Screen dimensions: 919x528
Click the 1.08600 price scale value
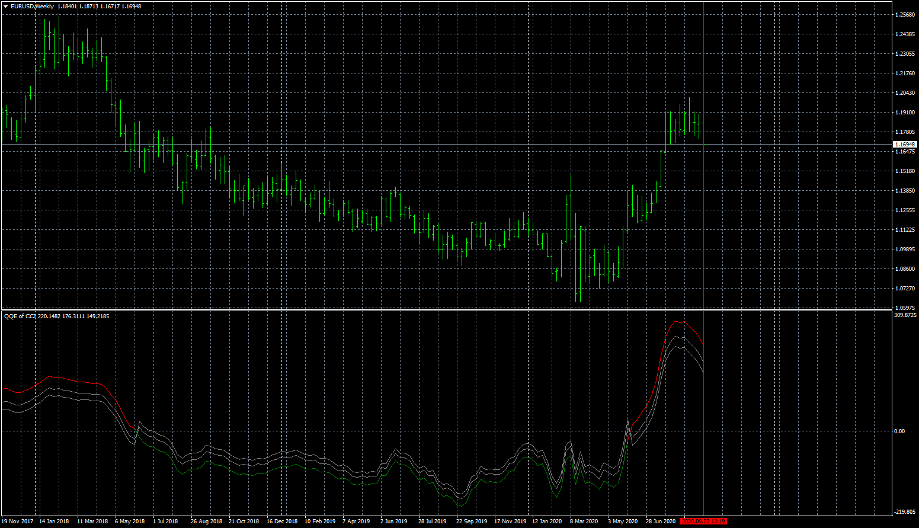coord(905,269)
